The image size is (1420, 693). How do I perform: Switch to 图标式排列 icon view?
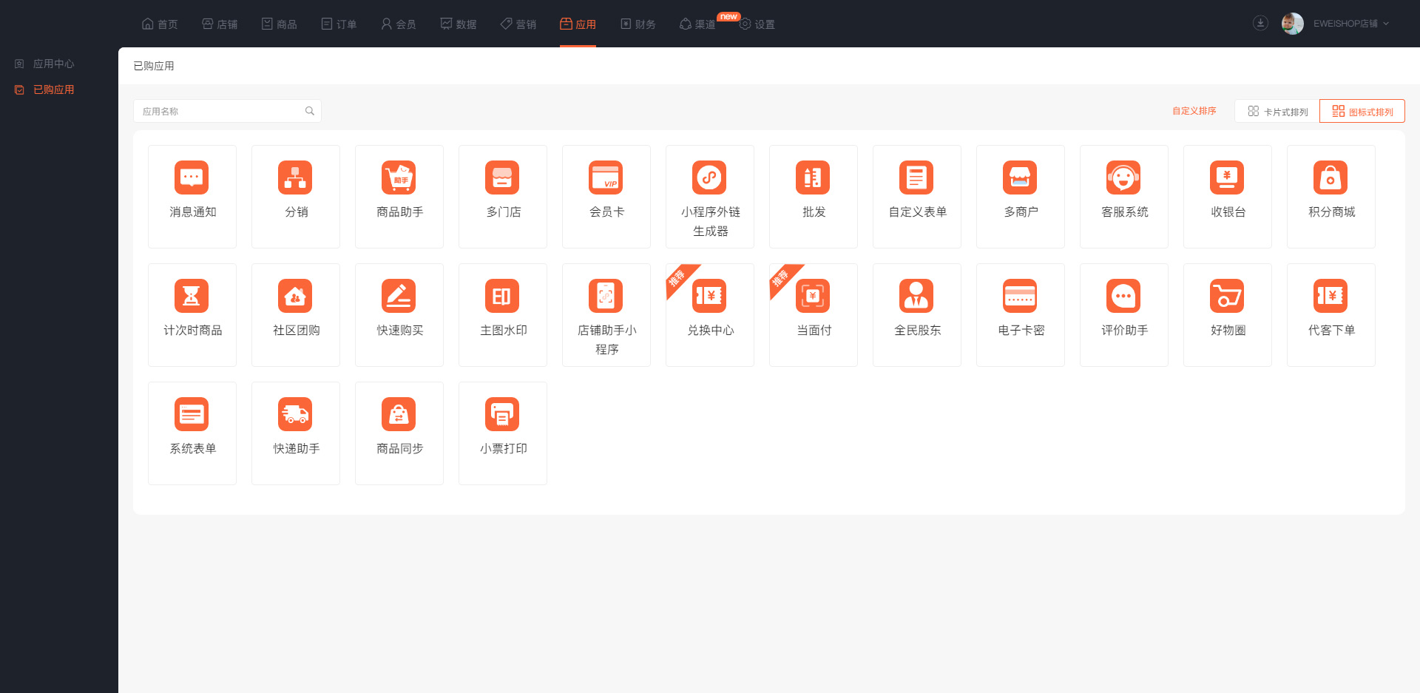(x=1362, y=112)
